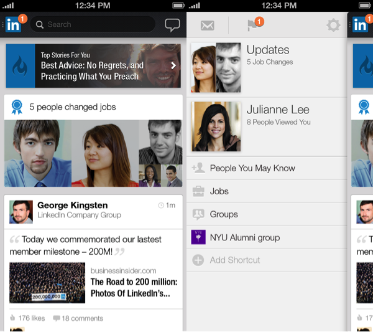Open the Jobs menu item

267,191
